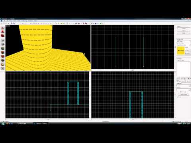Click Apply current texture tool
The width and height of the screenshot is (191, 143).
coord(3,52)
